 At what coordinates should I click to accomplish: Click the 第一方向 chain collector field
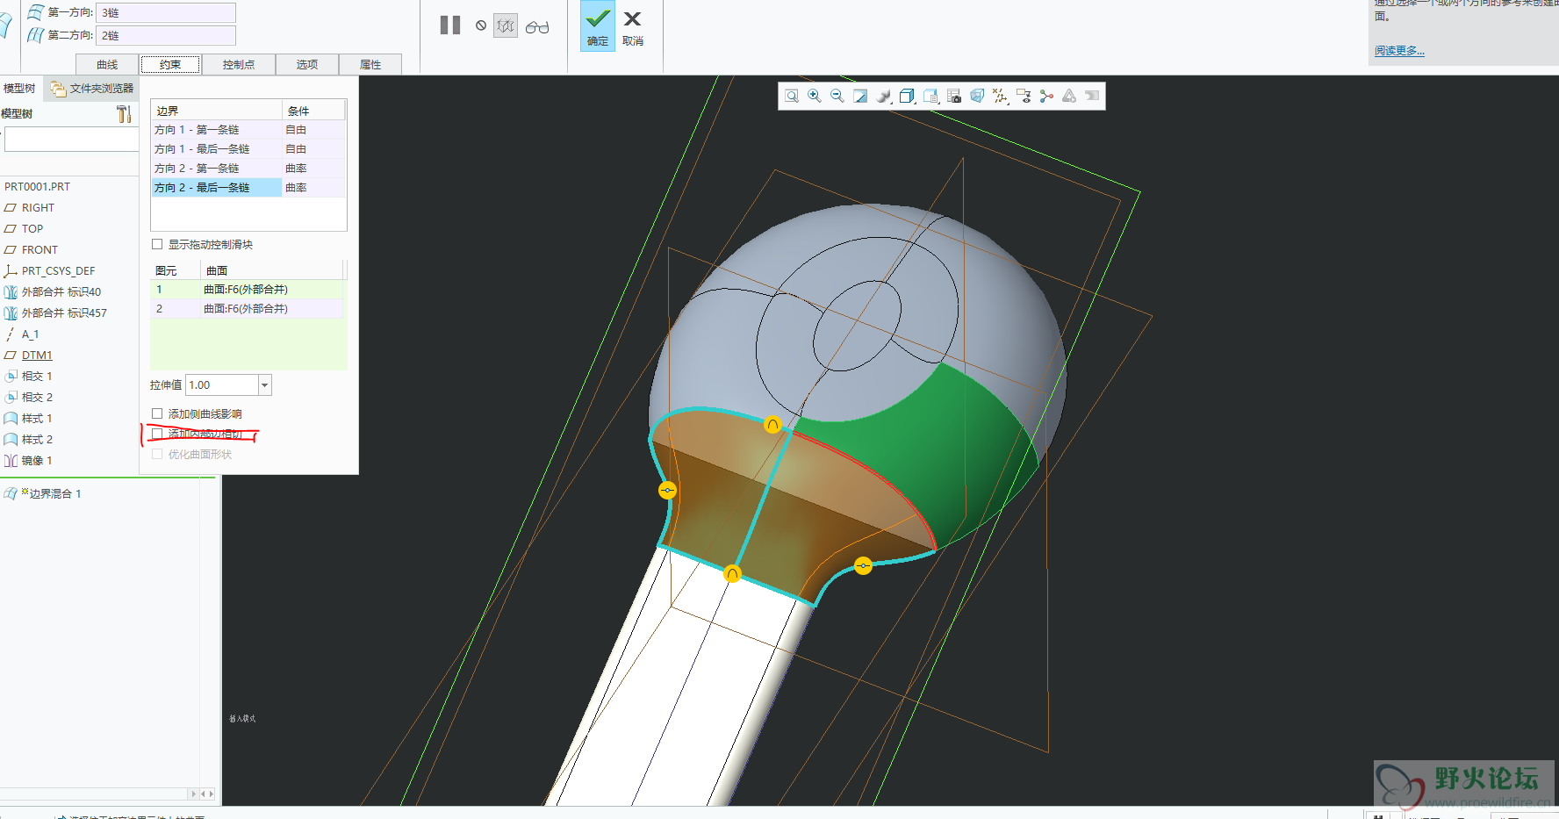166,12
